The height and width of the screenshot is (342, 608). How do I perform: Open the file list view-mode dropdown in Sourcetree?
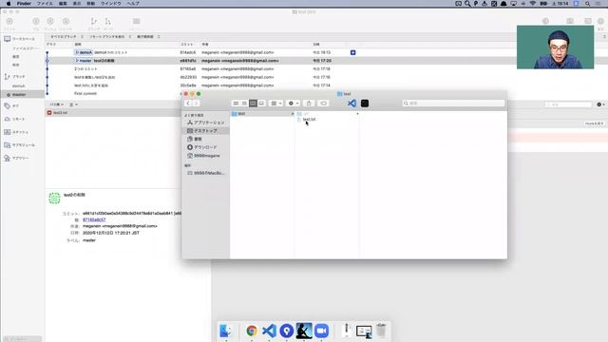[x=74, y=104]
